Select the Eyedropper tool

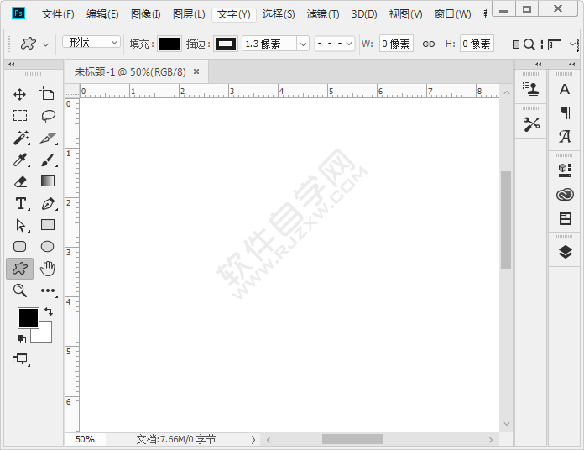click(20, 160)
